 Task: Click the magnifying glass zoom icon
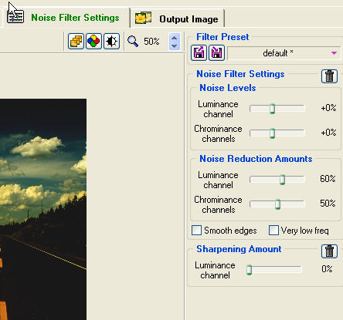pos(133,42)
